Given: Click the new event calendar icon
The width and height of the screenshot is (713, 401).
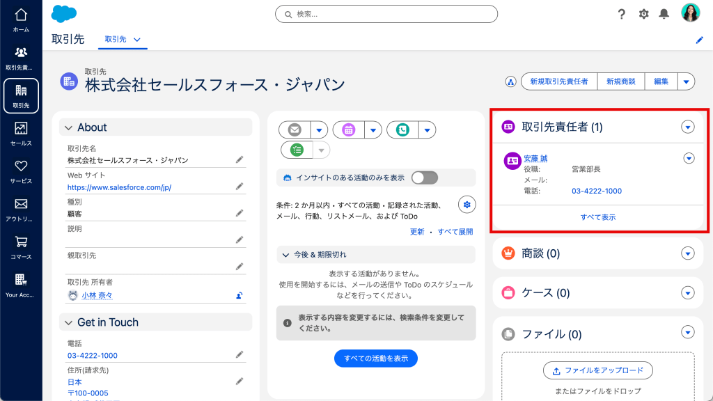Looking at the screenshot, I should (x=349, y=129).
